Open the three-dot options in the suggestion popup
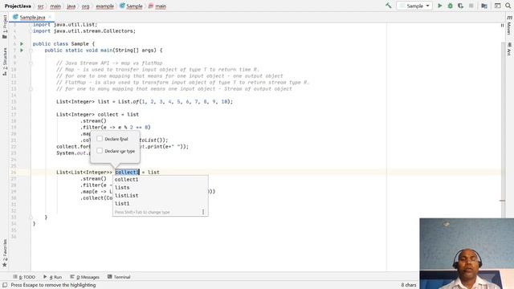This screenshot has width=514, height=289. (203, 212)
